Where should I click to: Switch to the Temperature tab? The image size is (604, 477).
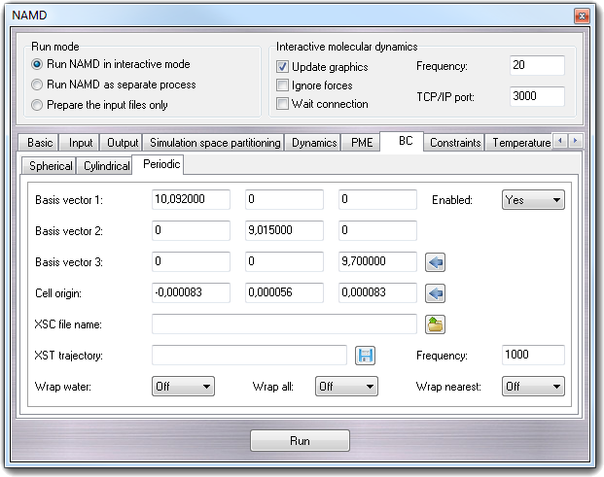point(520,143)
